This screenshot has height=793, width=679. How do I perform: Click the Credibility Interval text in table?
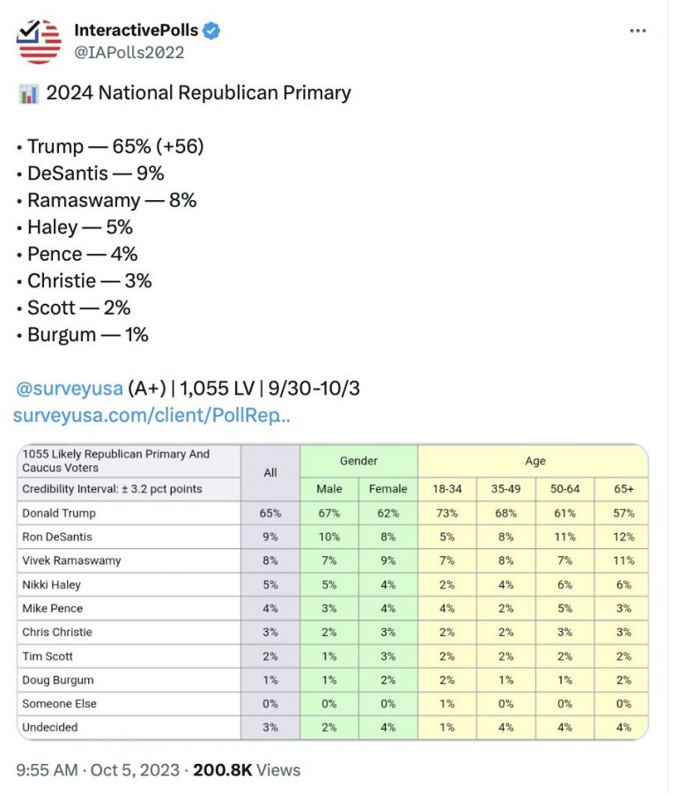click(x=112, y=489)
